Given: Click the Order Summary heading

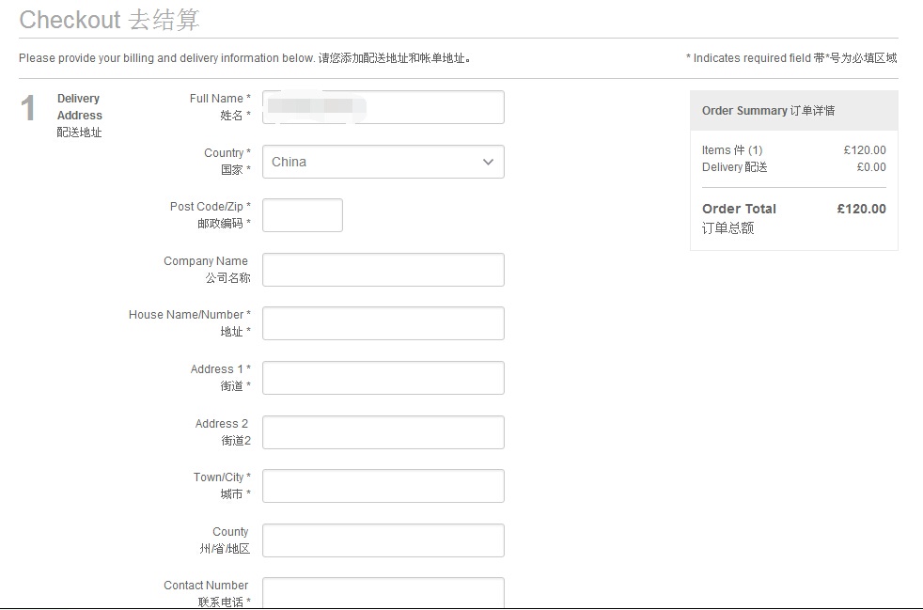Looking at the screenshot, I should click(x=768, y=111).
